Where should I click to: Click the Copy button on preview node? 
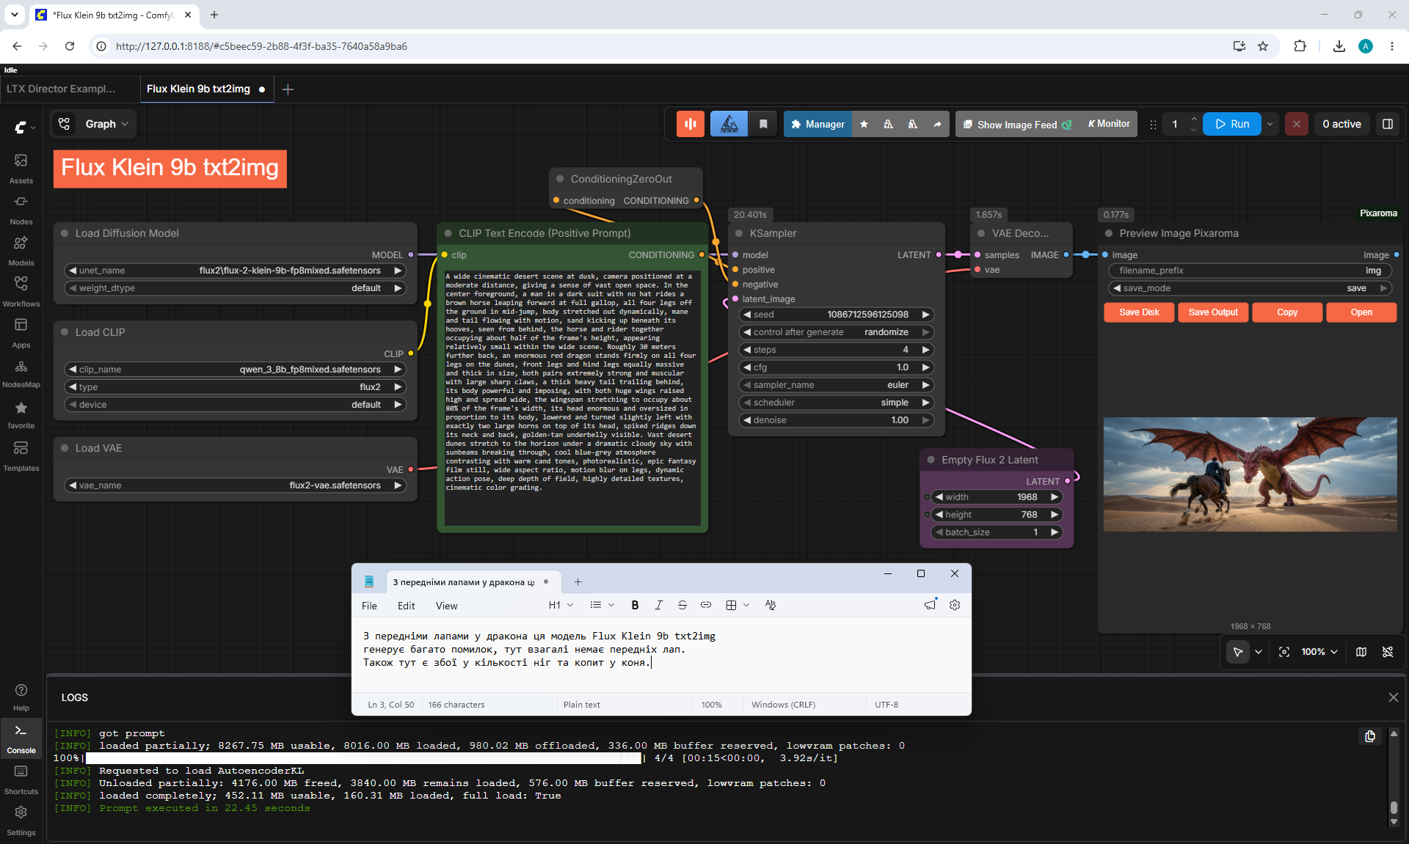pos(1287,312)
